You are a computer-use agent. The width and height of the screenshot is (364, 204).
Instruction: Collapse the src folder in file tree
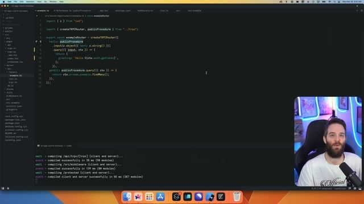pyautogui.click(x=7, y=35)
